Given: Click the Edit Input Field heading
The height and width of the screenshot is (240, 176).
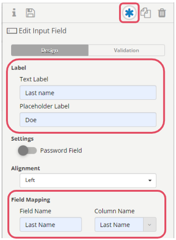Looking at the screenshot, I should coord(43,31).
